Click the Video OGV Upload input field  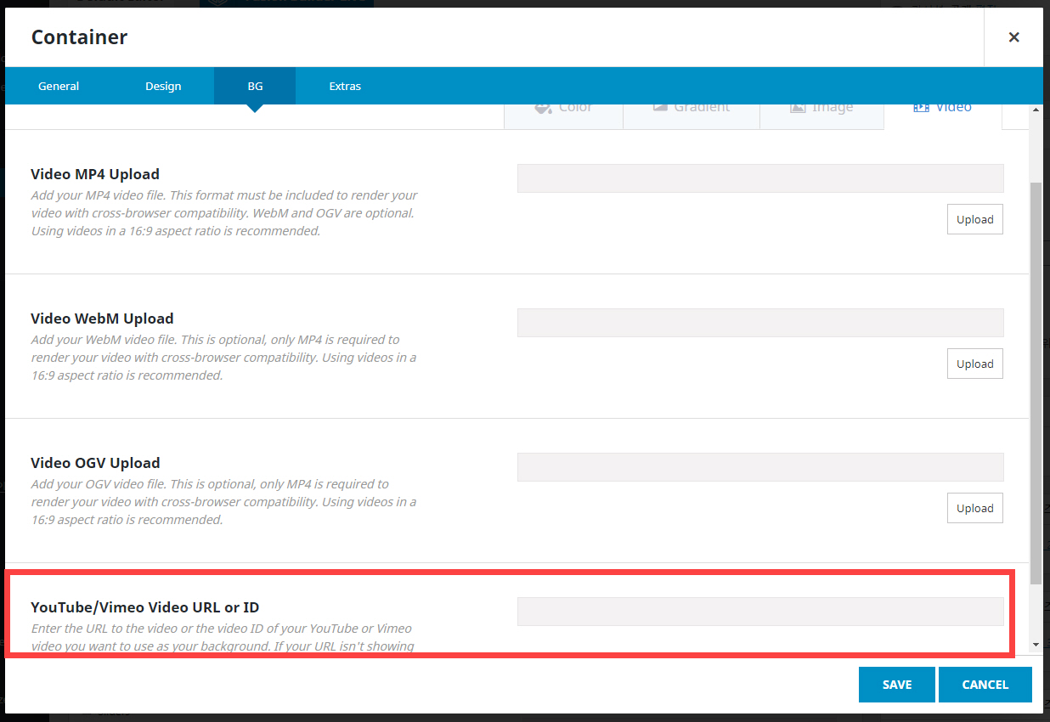[760, 467]
